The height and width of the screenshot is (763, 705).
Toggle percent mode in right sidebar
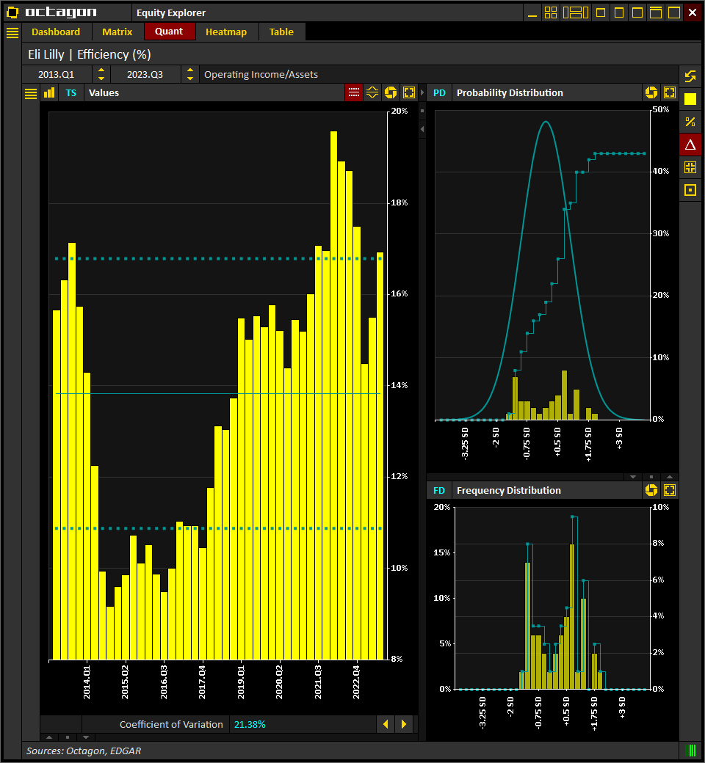690,122
